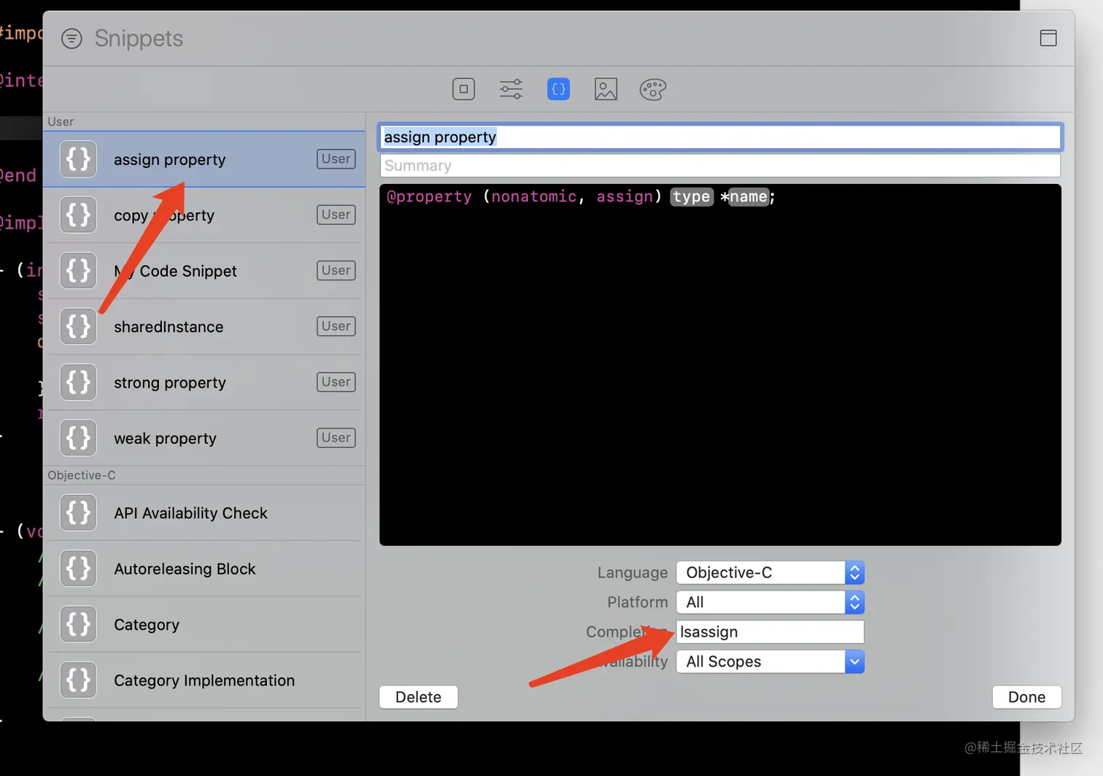1103x776 pixels.
Task: Open the Snippets filter menu icon
Action: (71, 38)
